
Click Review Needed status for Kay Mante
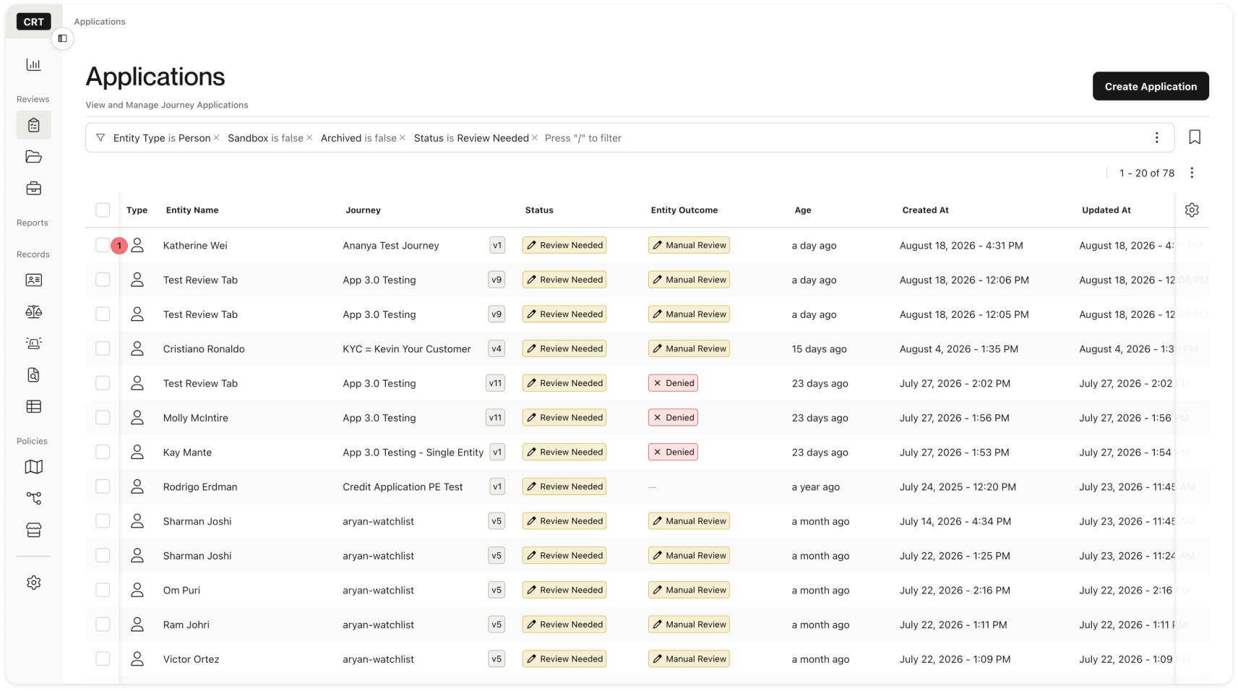click(564, 452)
